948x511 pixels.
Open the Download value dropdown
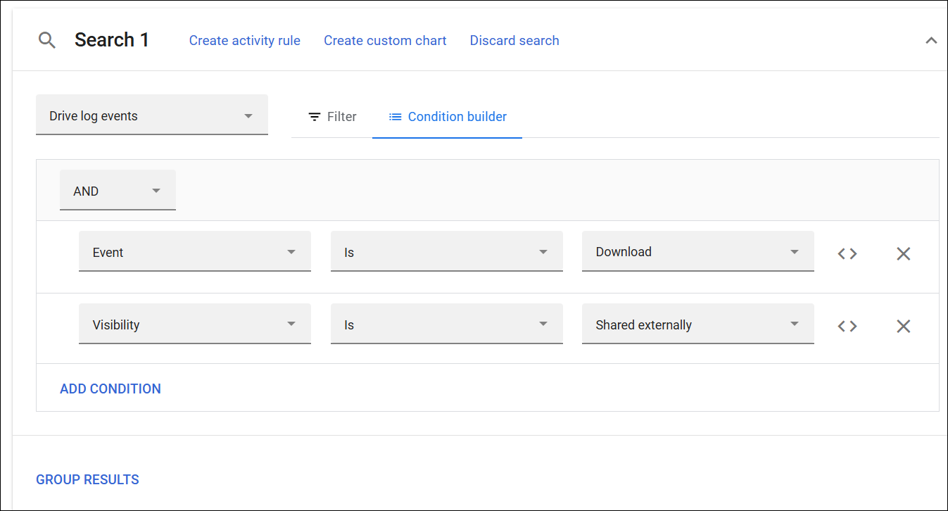[x=698, y=251]
